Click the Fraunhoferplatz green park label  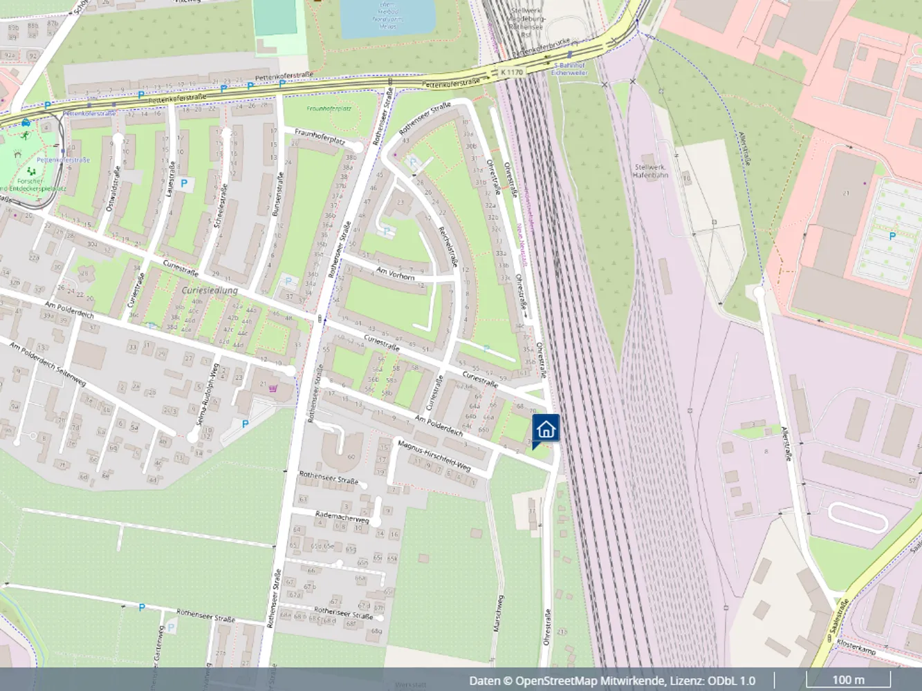tap(329, 108)
